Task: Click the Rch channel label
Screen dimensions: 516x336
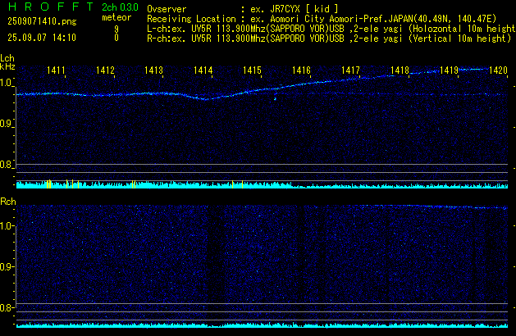Action: click(8, 202)
